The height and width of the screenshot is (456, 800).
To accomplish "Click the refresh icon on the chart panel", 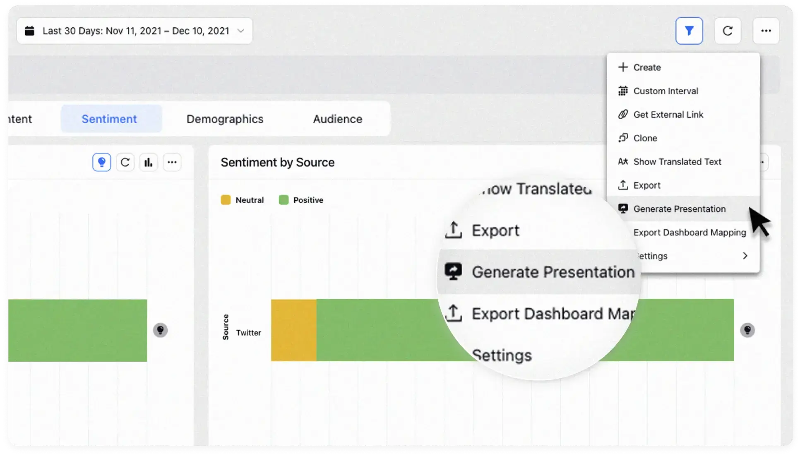I will pos(125,162).
